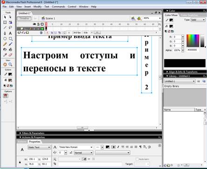Toggle the Selectable text button
The height and width of the screenshot is (169, 207).
click(84, 159)
